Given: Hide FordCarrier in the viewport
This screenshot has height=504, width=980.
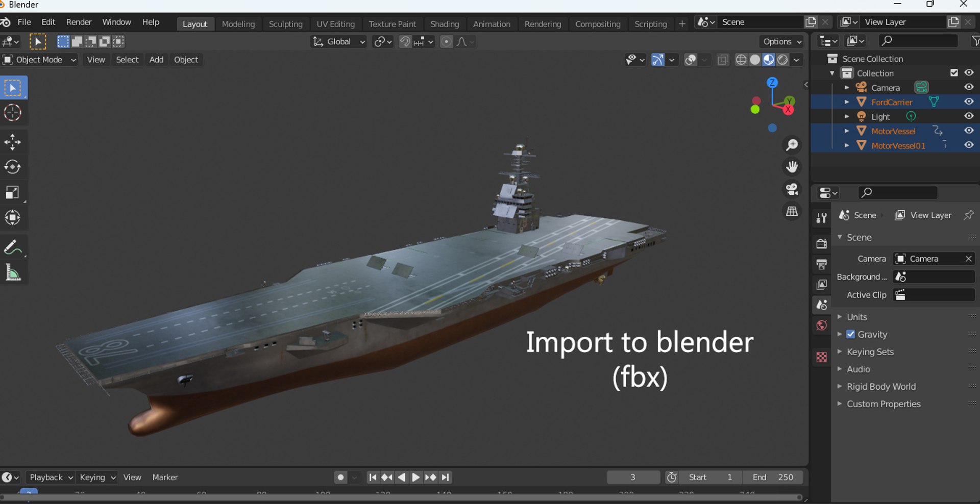Looking at the screenshot, I should (969, 102).
